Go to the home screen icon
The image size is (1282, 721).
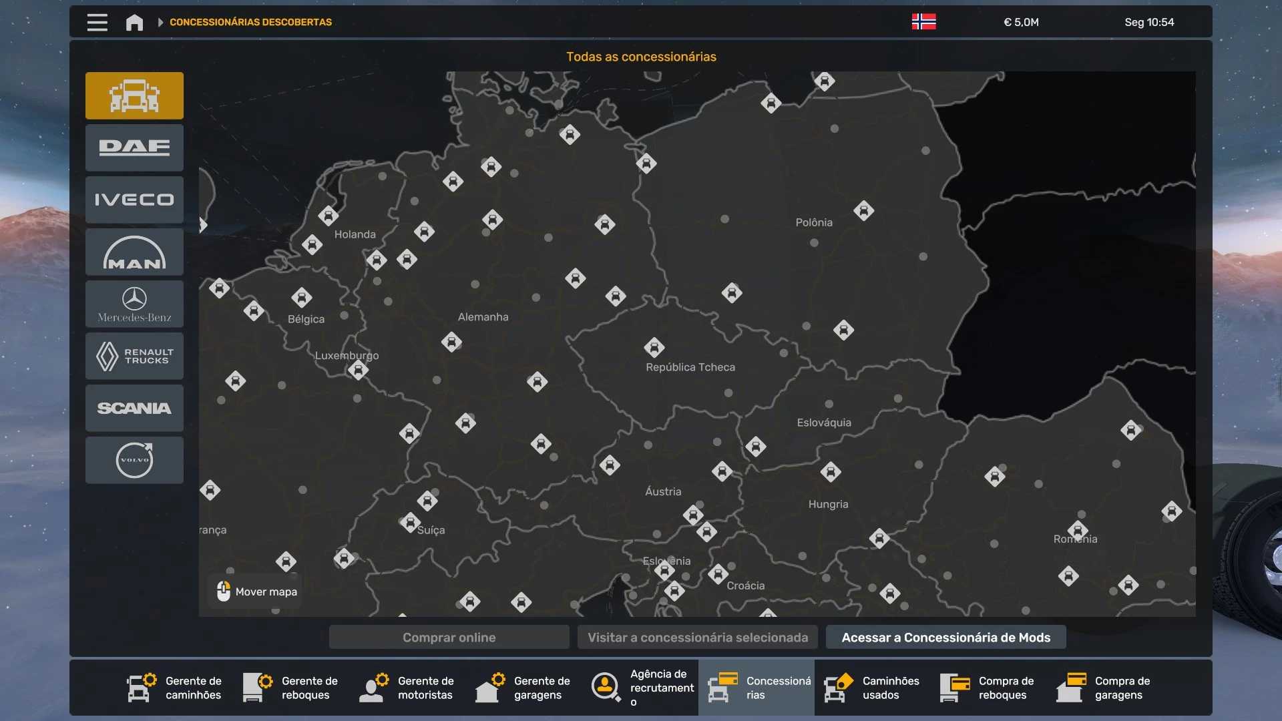click(134, 23)
